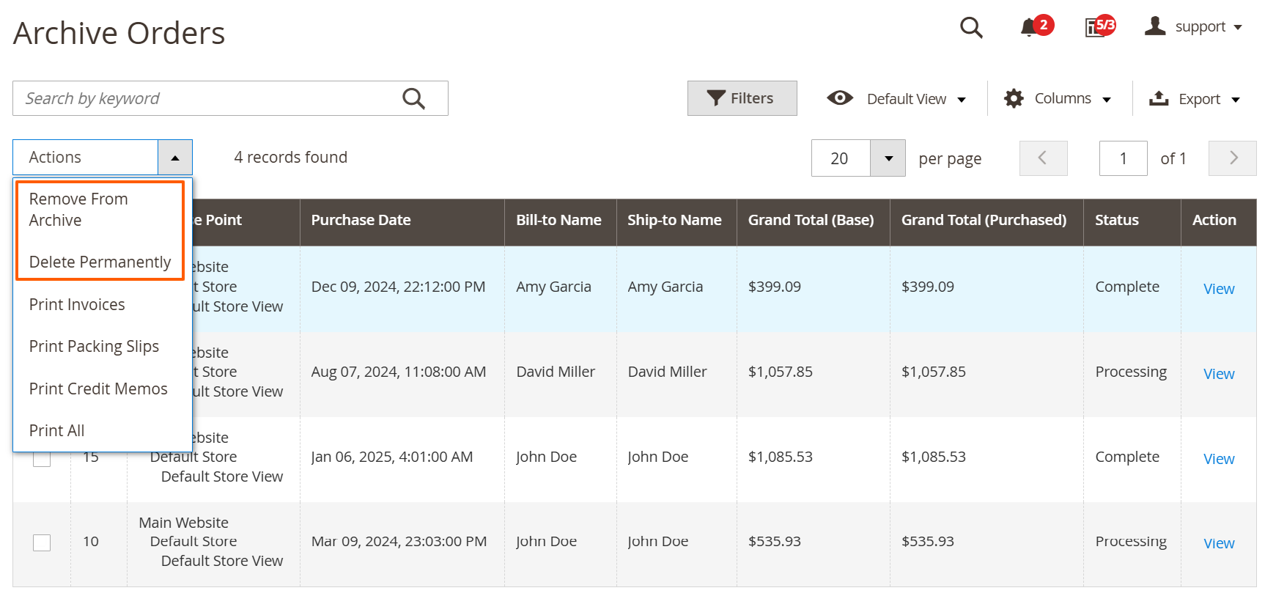Go to previous page arrow
This screenshot has width=1265, height=596.
pyautogui.click(x=1043, y=158)
